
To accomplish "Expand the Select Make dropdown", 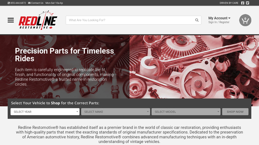I will (x=116, y=111).
